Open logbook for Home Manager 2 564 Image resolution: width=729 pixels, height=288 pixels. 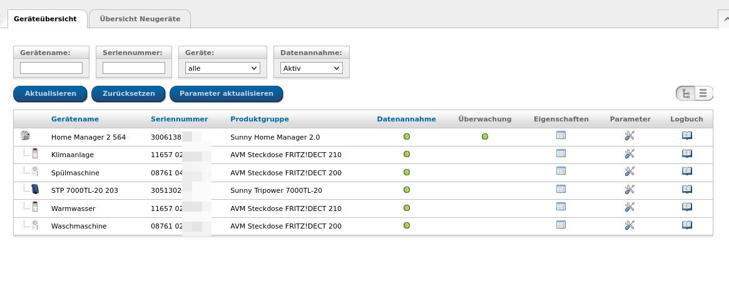pyautogui.click(x=686, y=135)
